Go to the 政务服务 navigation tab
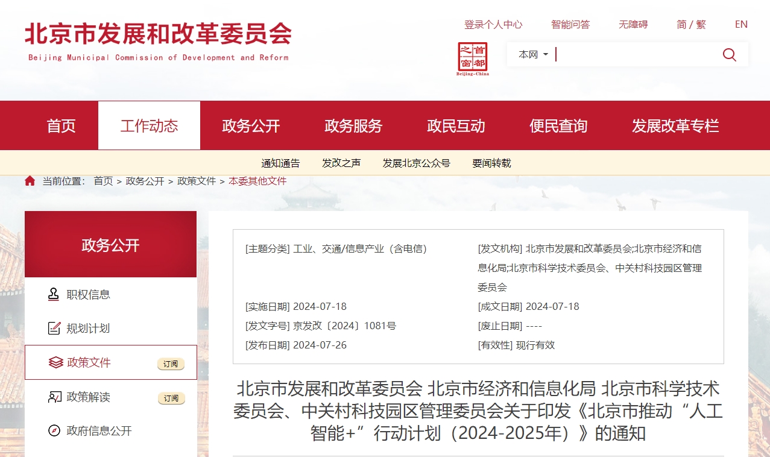This screenshot has height=457, width=770. pos(353,125)
